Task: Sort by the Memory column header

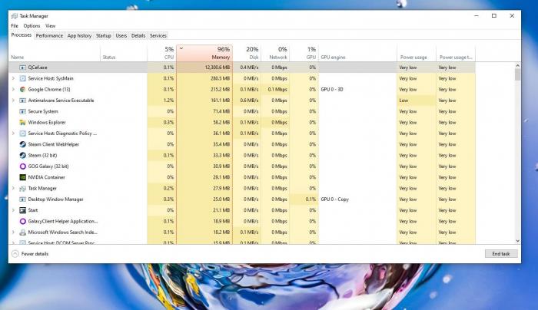Action: pos(204,54)
